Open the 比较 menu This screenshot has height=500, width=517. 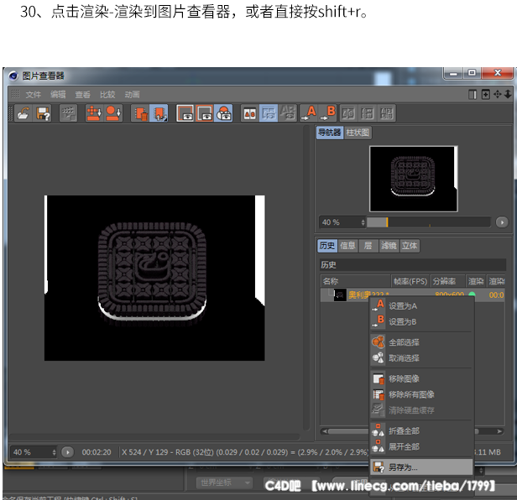[107, 95]
